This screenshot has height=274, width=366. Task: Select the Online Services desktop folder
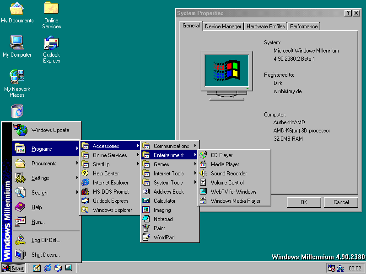[x=51, y=15]
